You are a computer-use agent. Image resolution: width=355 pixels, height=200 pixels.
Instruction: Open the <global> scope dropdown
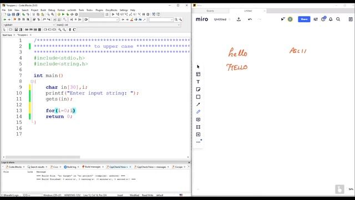pos(28,24)
